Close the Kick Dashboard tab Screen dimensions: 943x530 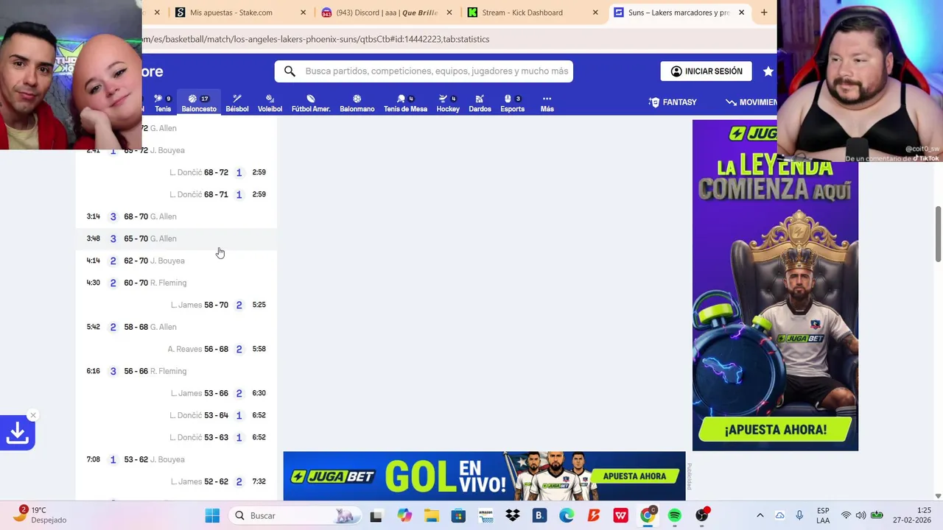coord(595,13)
